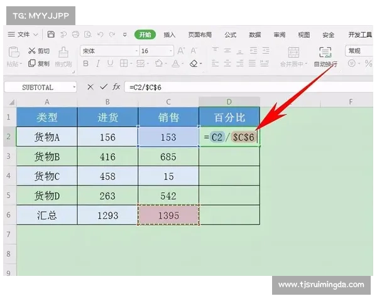Toggle Underline formatting
The height and width of the screenshot is (301, 377).
tap(110, 63)
